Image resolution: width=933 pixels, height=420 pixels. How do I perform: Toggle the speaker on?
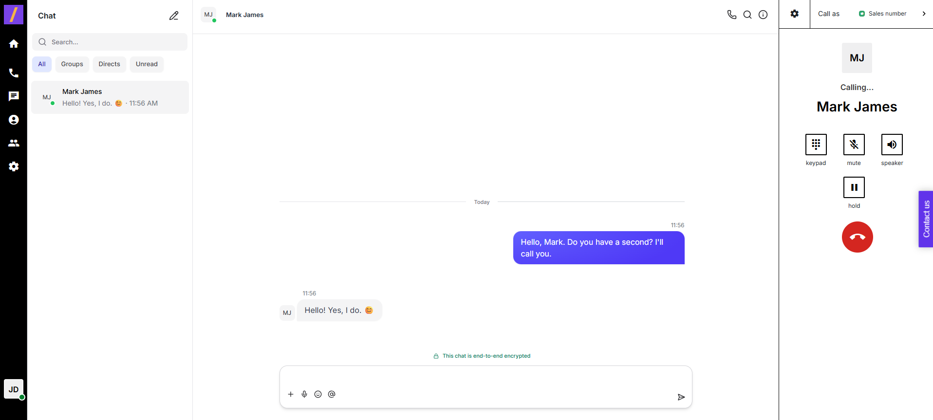point(892,145)
